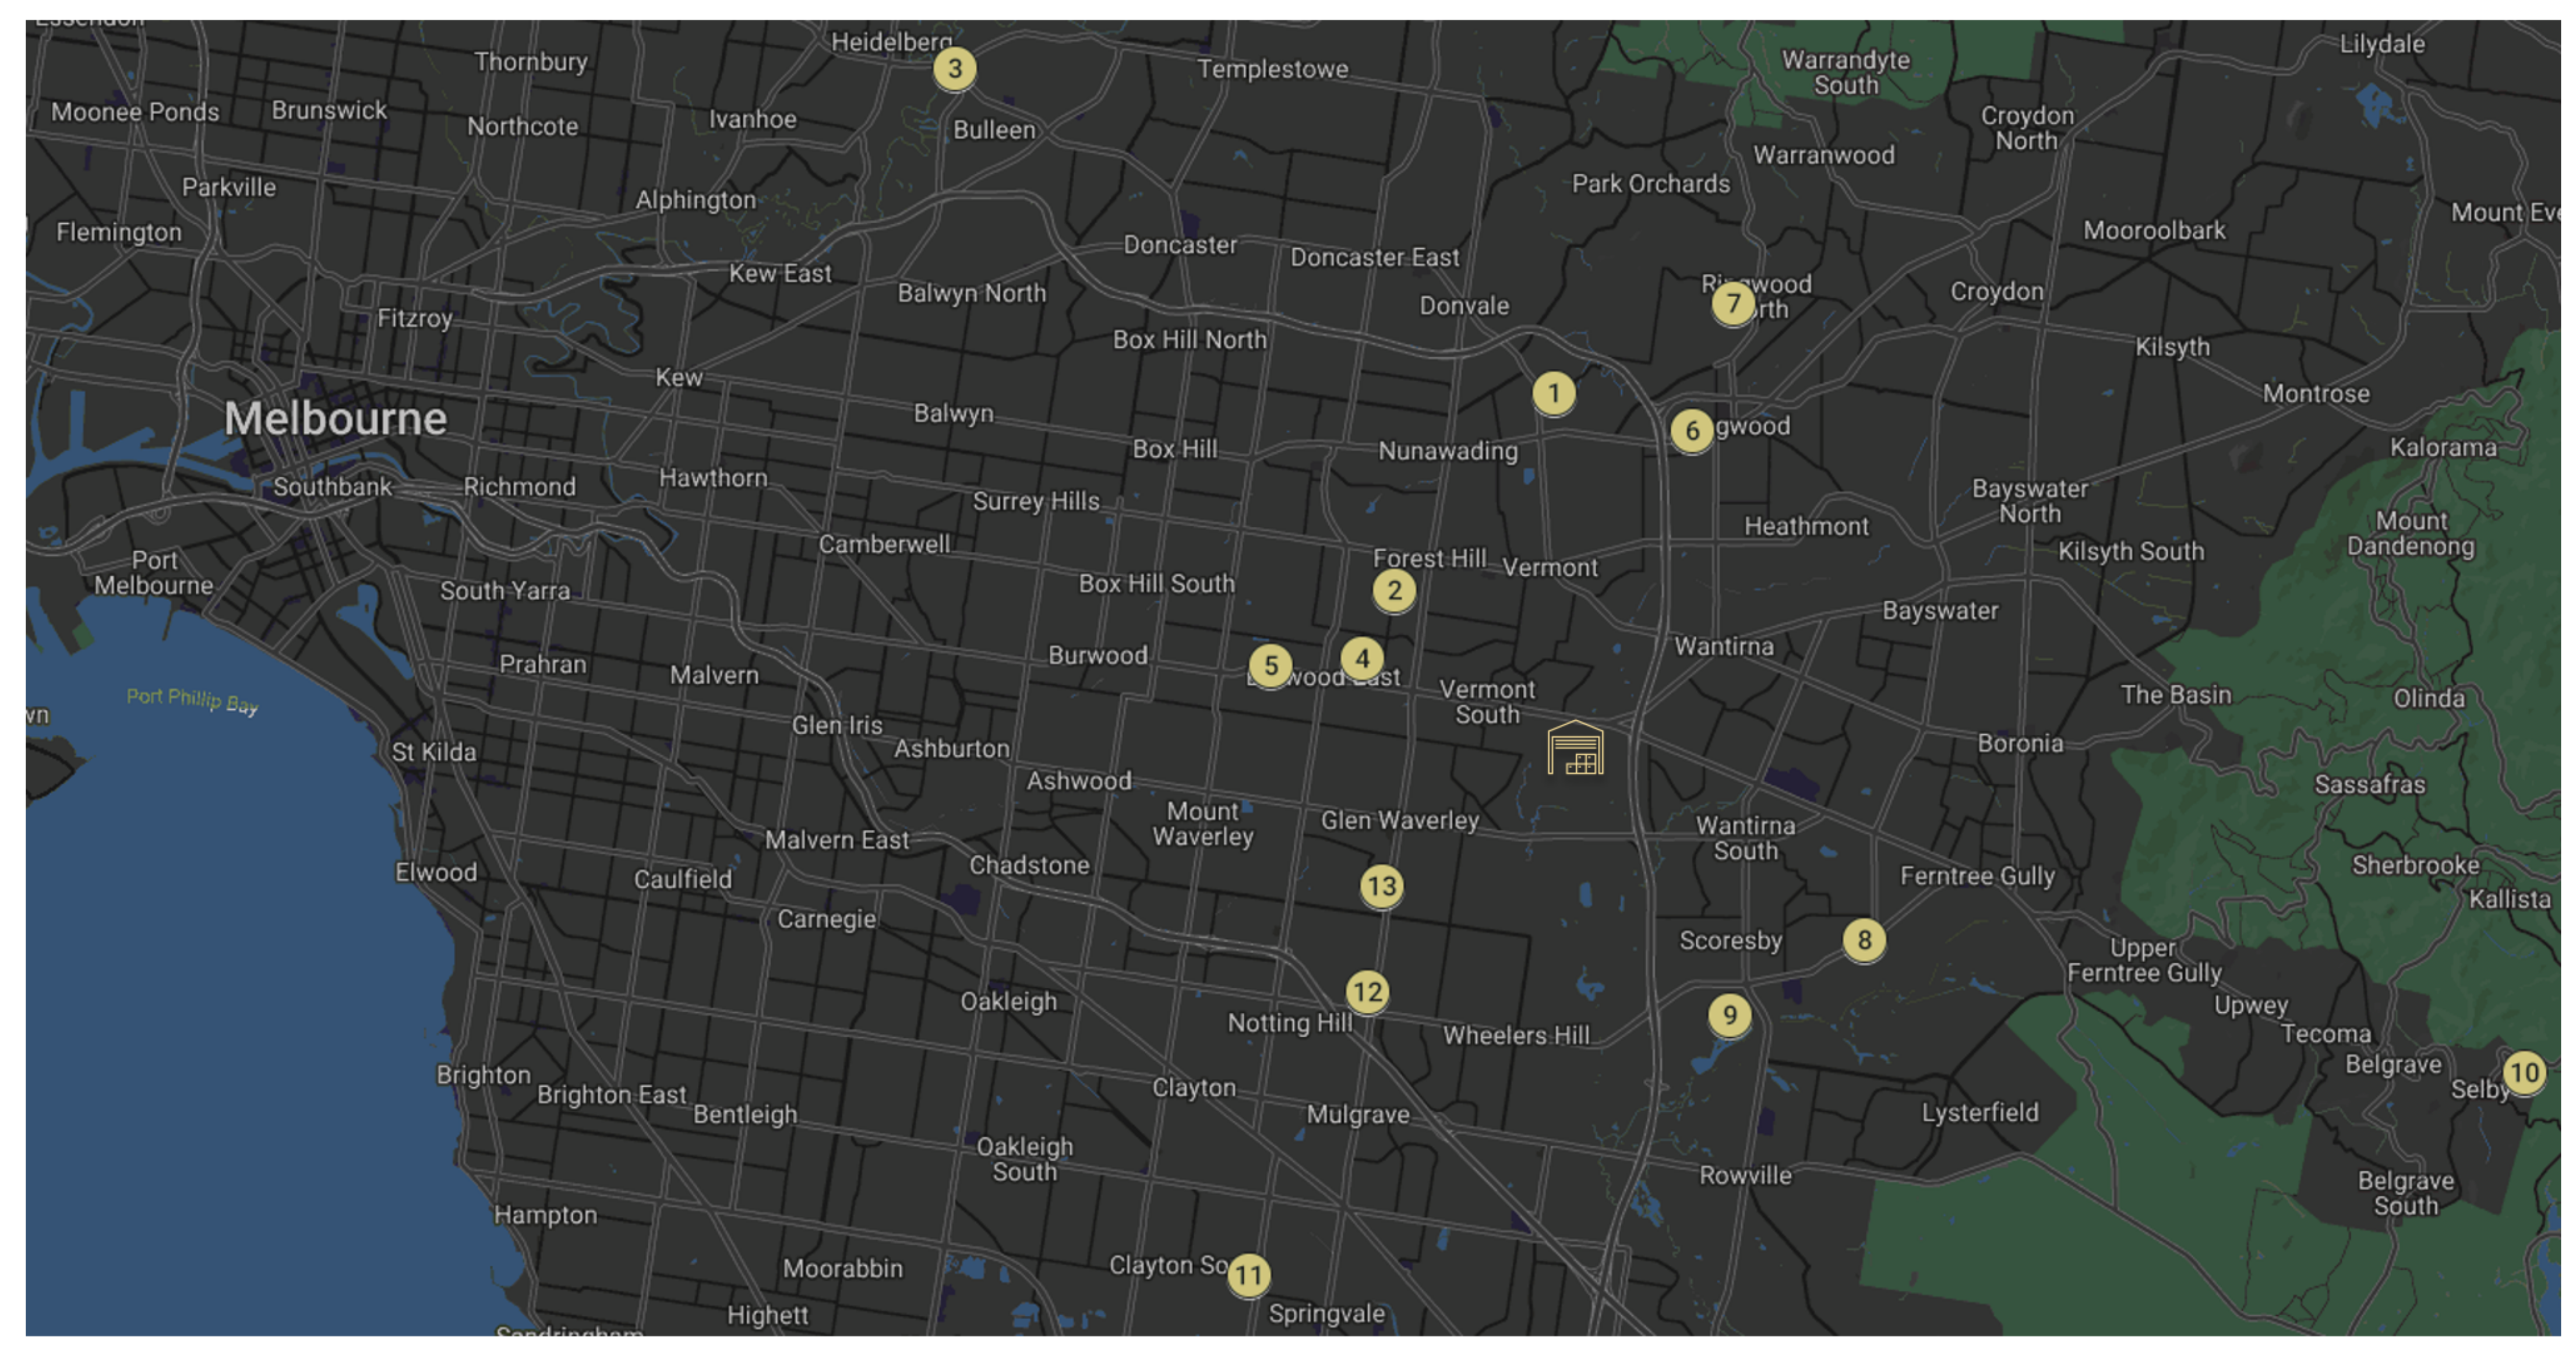Click the Rowville suburb label
The image size is (2576, 1356).
1745,1175
